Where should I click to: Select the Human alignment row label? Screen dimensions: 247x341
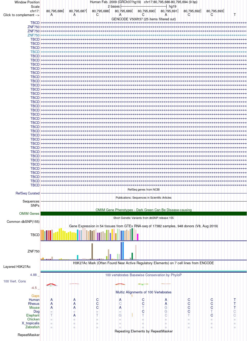34,300
